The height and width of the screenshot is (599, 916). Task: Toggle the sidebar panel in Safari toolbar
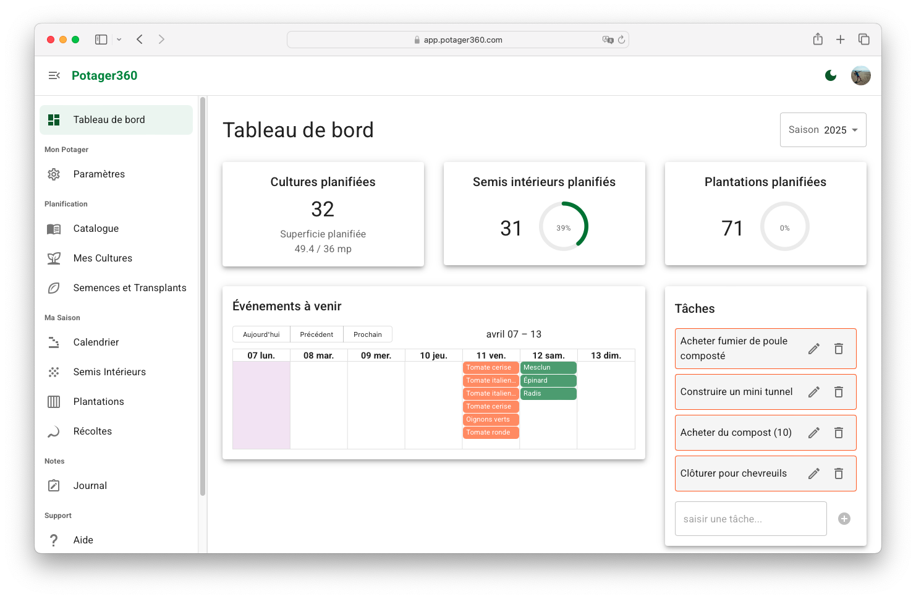tap(101, 39)
